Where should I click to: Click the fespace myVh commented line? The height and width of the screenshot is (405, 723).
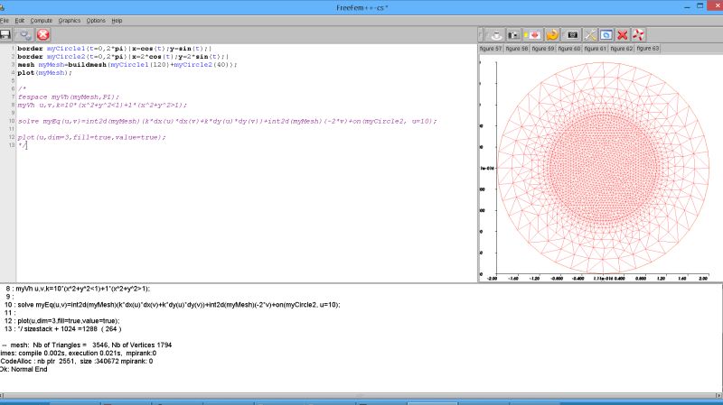pos(69,97)
